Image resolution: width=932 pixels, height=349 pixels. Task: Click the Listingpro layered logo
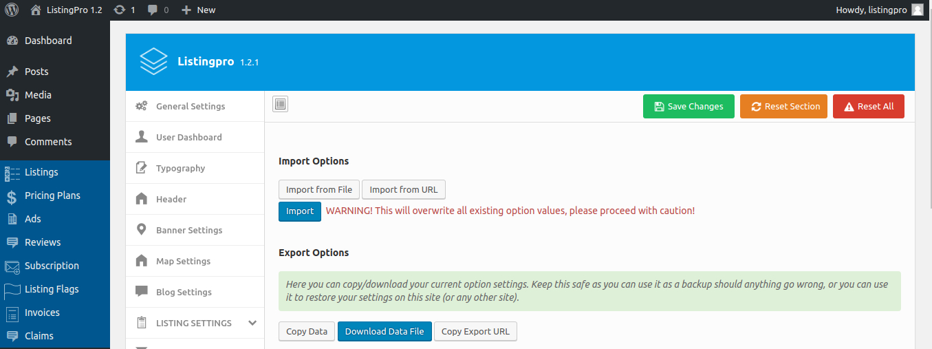(153, 61)
